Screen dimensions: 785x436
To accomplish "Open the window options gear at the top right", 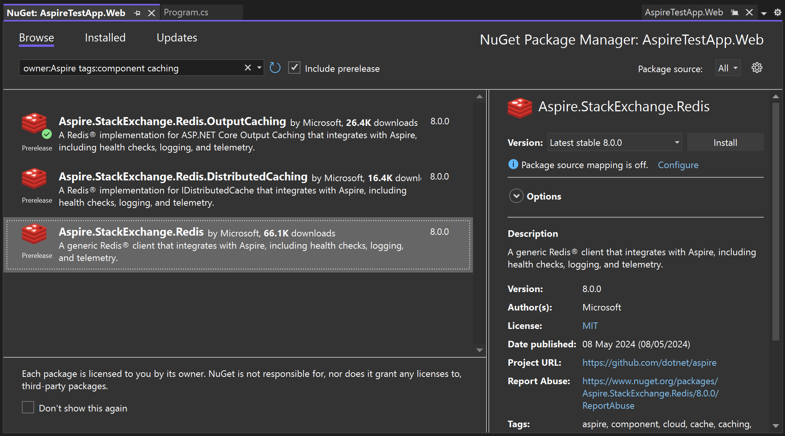I will pyautogui.click(x=778, y=12).
